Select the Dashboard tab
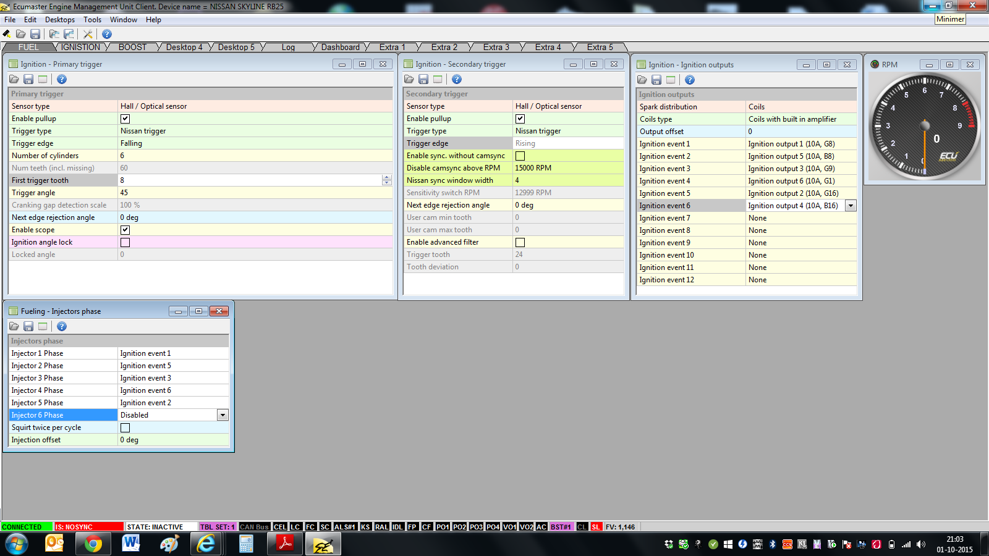The image size is (989, 556). tap(340, 47)
